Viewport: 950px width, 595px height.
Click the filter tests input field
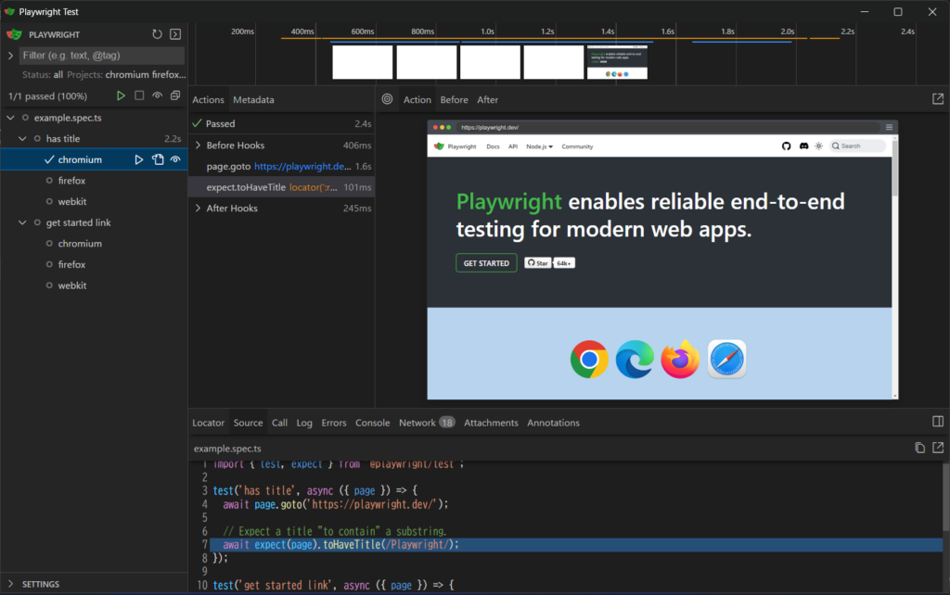click(102, 56)
